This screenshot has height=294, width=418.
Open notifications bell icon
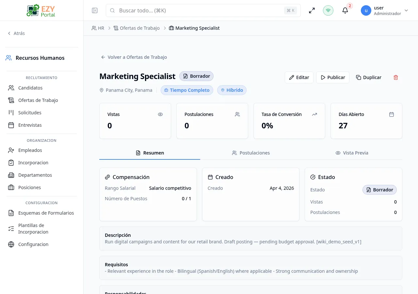(x=345, y=10)
